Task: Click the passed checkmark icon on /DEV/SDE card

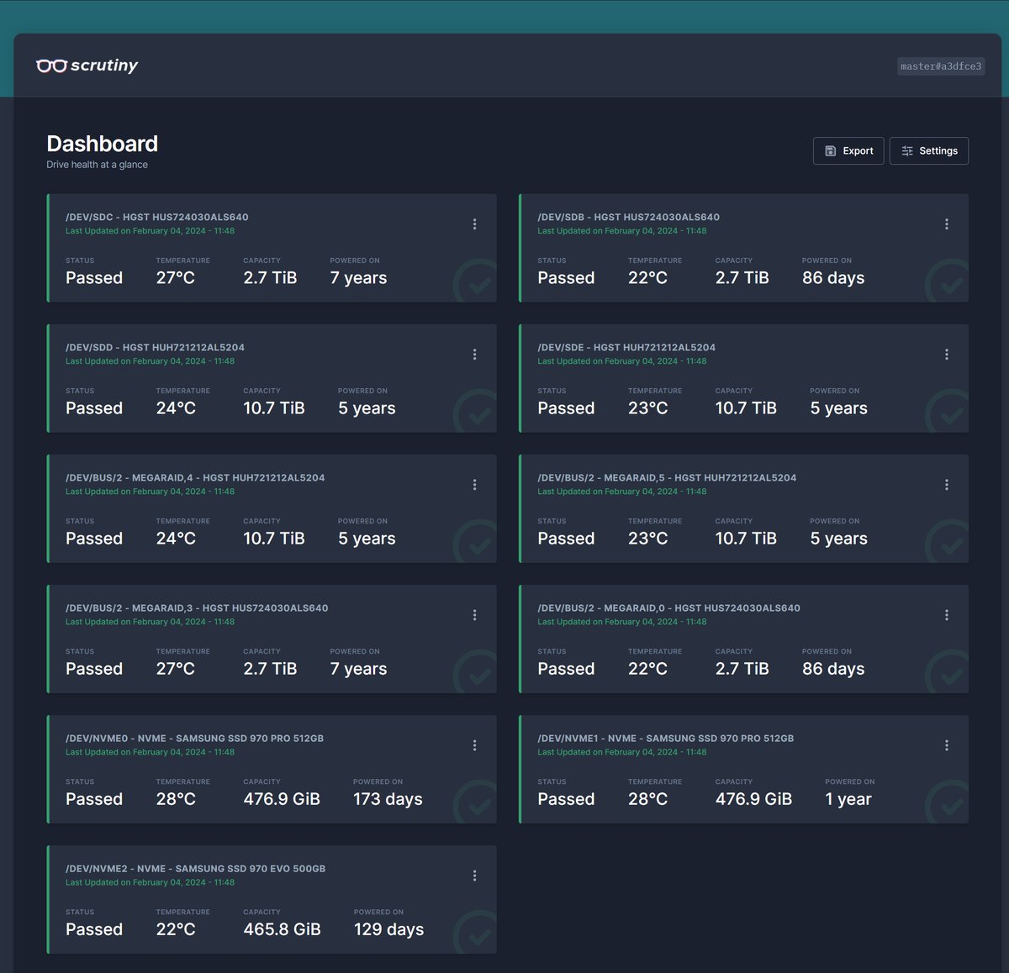Action: click(x=948, y=413)
